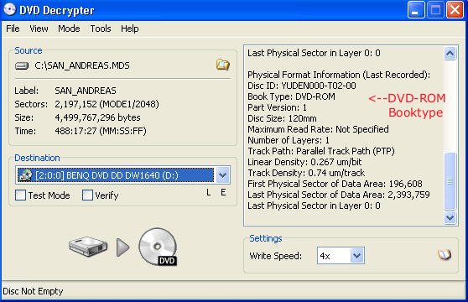Image resolution: width=468 pixels, height=302 pixels.
Task: Select the BENQ DVD DD DW1640 destination entry
Action: pyautogui.click(x=115, y=174)
